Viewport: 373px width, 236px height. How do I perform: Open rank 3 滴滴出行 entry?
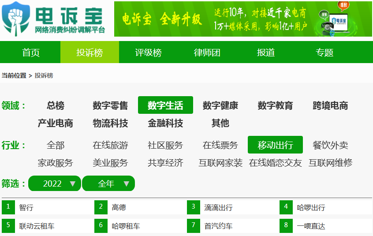coord(233,207)
